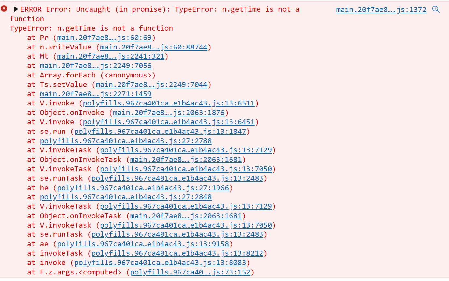Open source link main.20f7ae8….js:1372

[381, 10]
